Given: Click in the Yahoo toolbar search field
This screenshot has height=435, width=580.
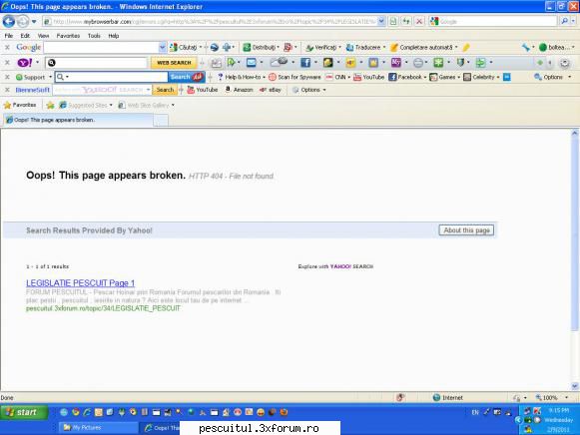Looking at the screenshot, I should coord(97,63).
